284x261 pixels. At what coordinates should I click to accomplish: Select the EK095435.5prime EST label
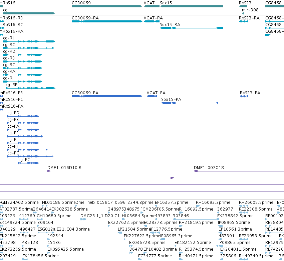65,250
